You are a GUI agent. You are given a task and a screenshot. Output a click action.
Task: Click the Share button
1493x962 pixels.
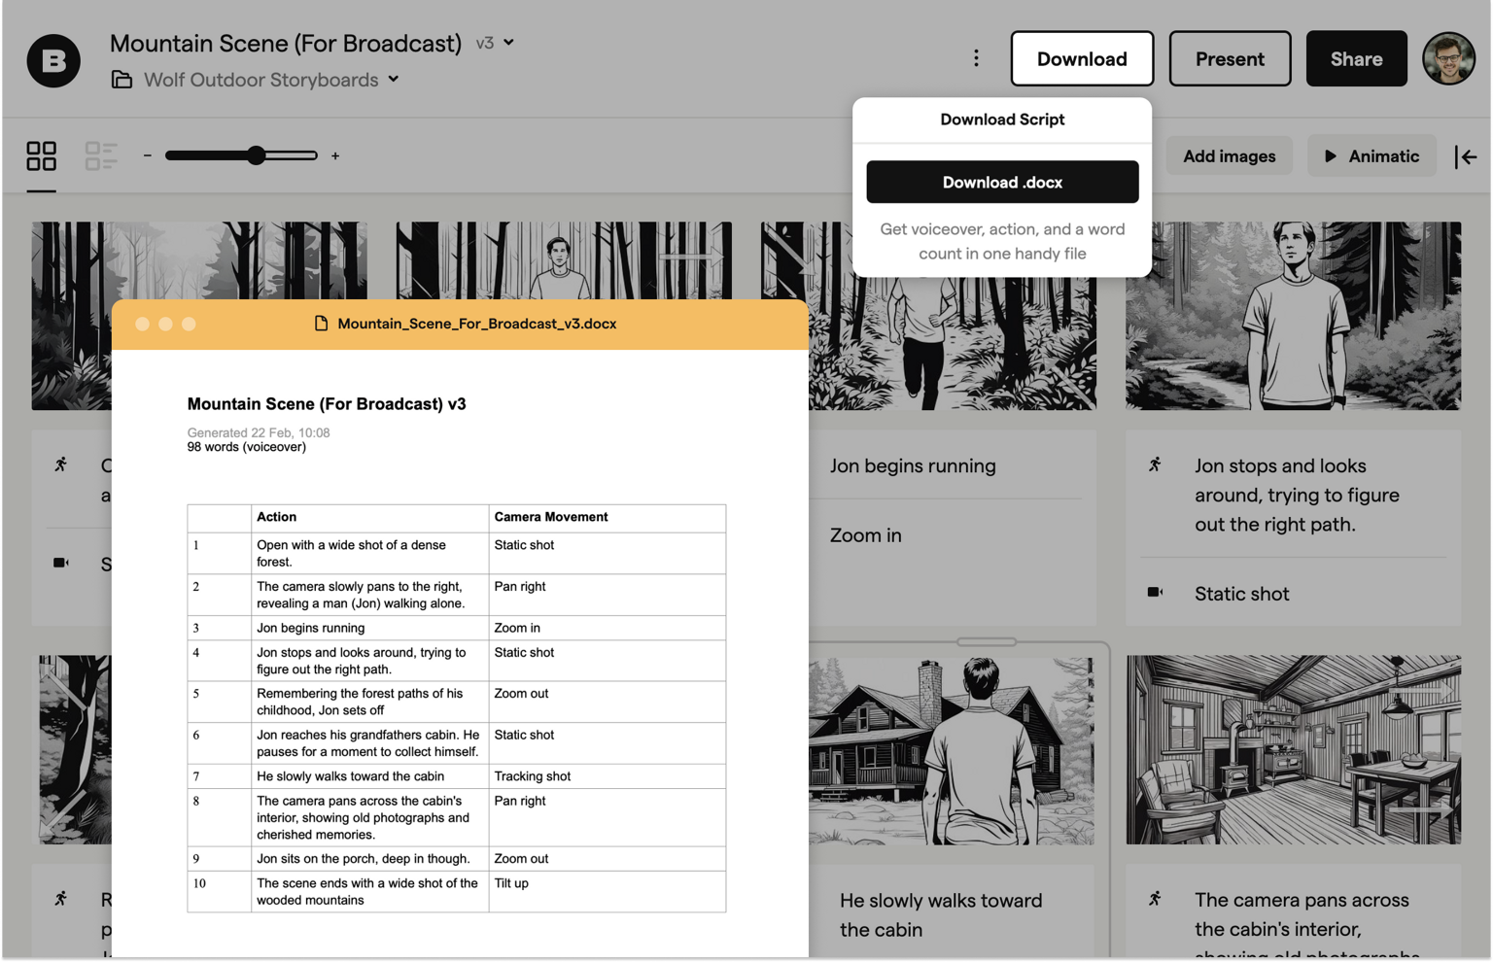tap(1355, 58)
